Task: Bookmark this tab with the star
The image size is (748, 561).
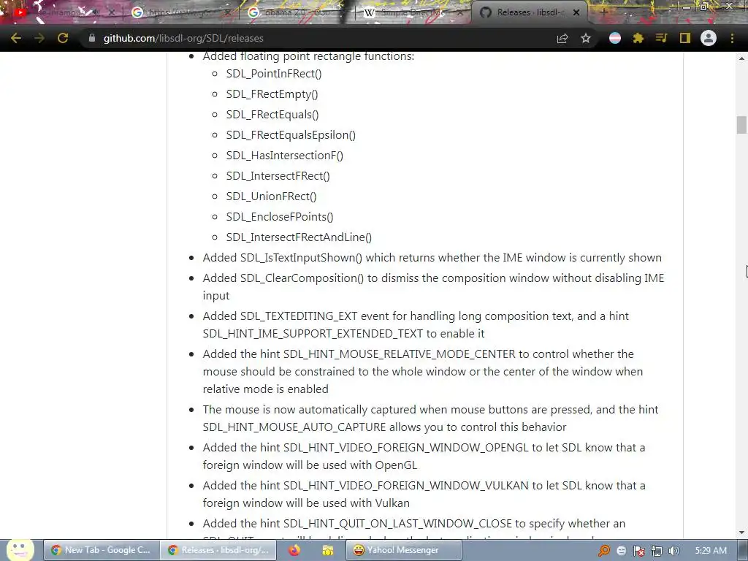Action: 586,38
